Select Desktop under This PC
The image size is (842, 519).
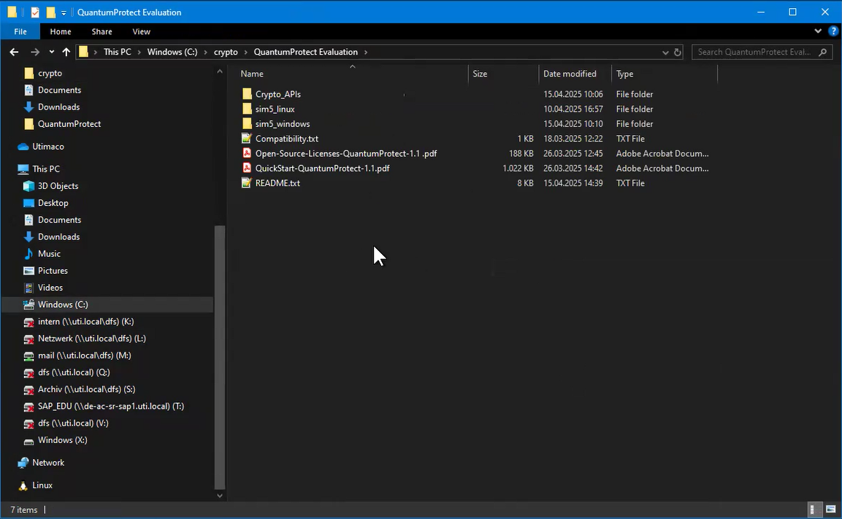(53, 203)
